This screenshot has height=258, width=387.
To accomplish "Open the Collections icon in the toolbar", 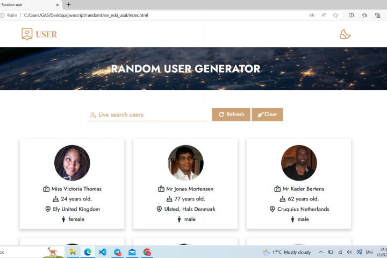I will click(x=377, y=15).
